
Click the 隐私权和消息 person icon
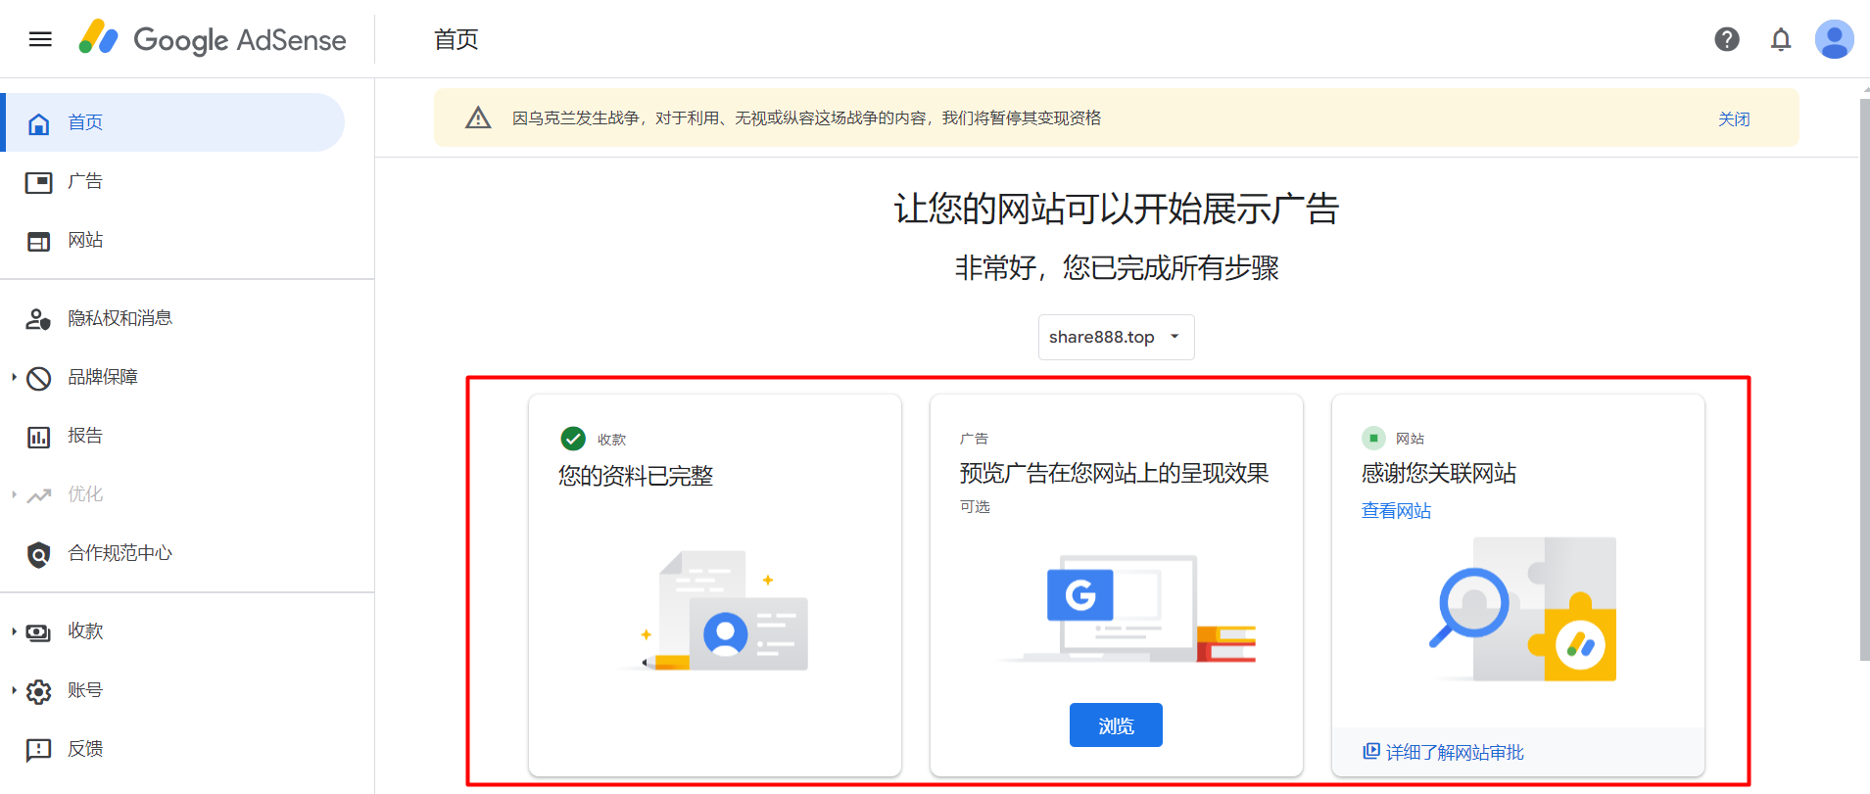pos(39,319)
